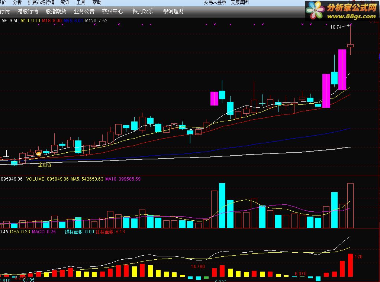Viewport: 380px width, 282px height.
Task: Switch to the 港股行情 tab
Action: [x=28, y=12]
